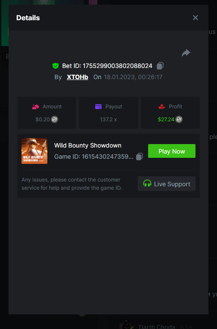This screenshot has height=329, width=217.
Task: Click the $27.24 profit value
Action: (x=166, y=120)
